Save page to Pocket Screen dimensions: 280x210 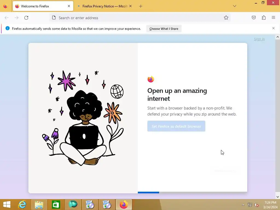tap(254, 17)
